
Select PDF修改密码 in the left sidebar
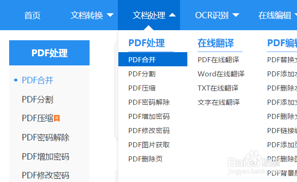coord(46,175)
